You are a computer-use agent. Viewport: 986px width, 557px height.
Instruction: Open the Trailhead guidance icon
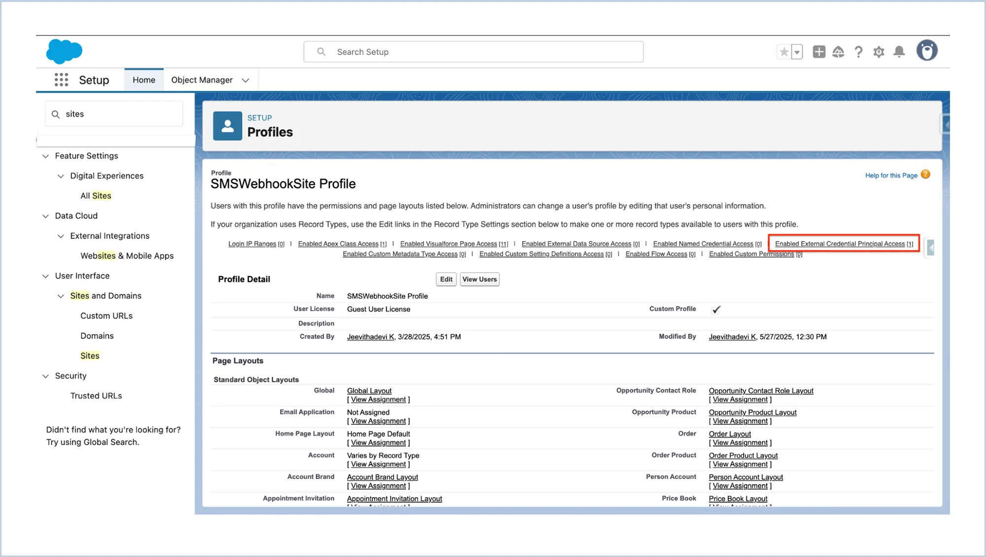(839, 52)
